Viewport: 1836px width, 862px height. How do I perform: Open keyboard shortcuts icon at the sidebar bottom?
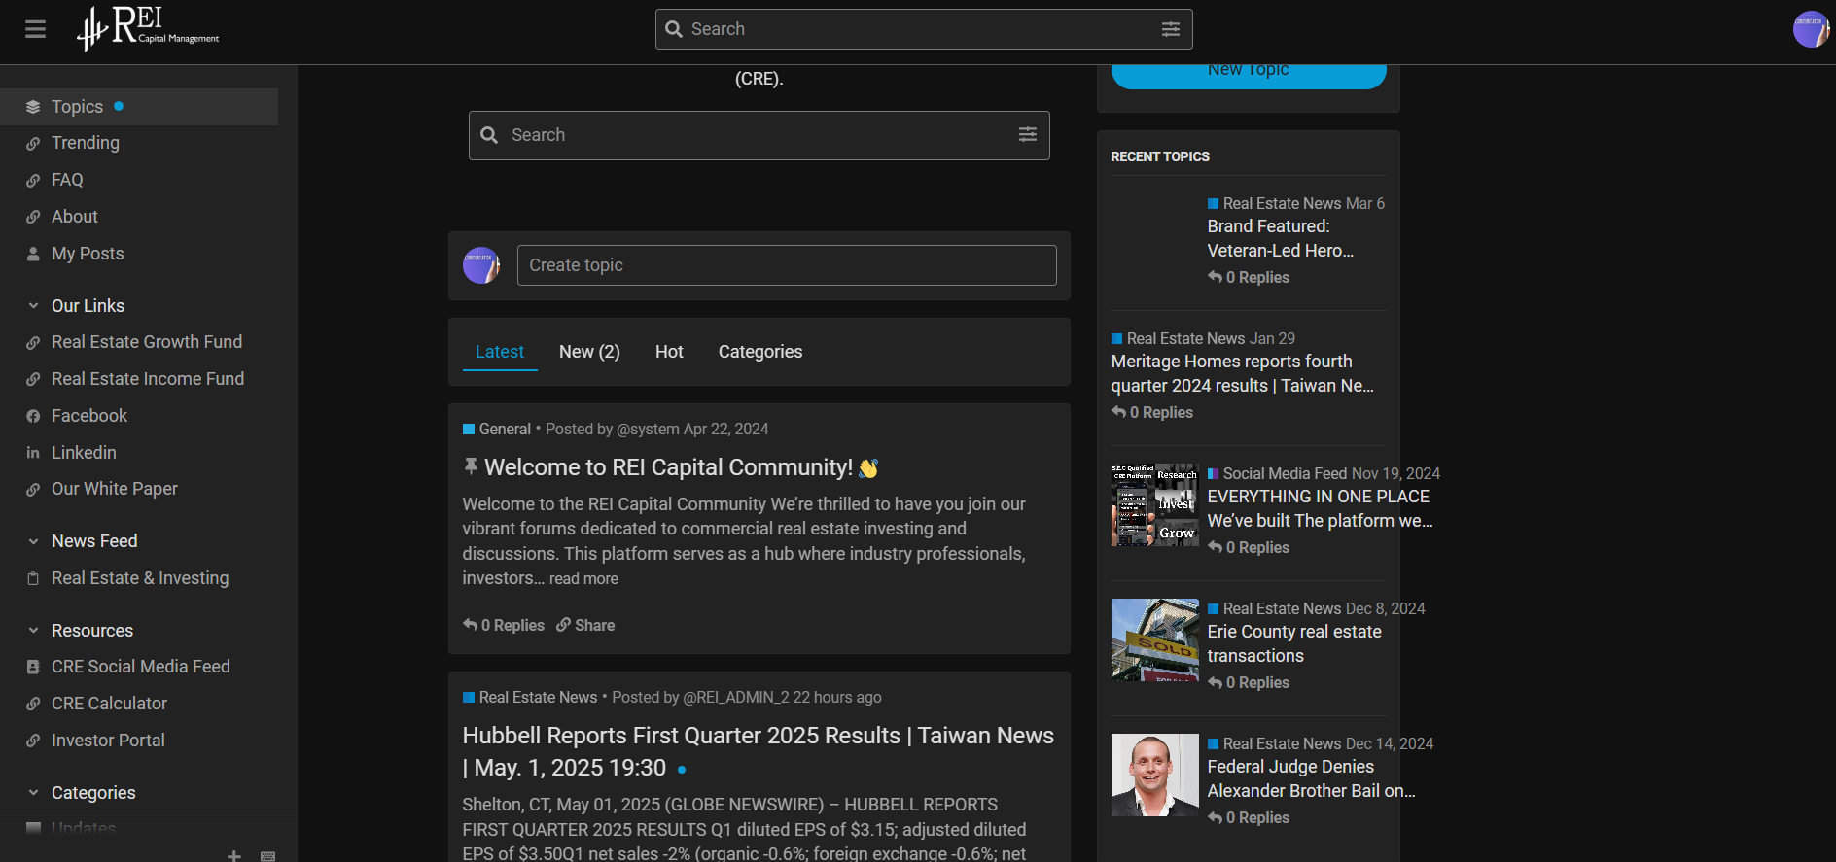click(x=268, y=856)
